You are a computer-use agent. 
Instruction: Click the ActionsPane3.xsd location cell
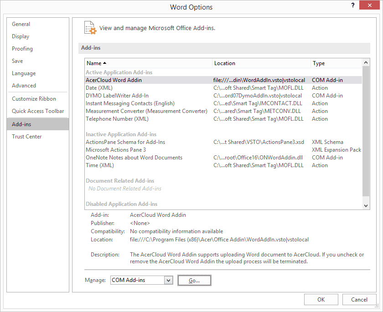259,142
